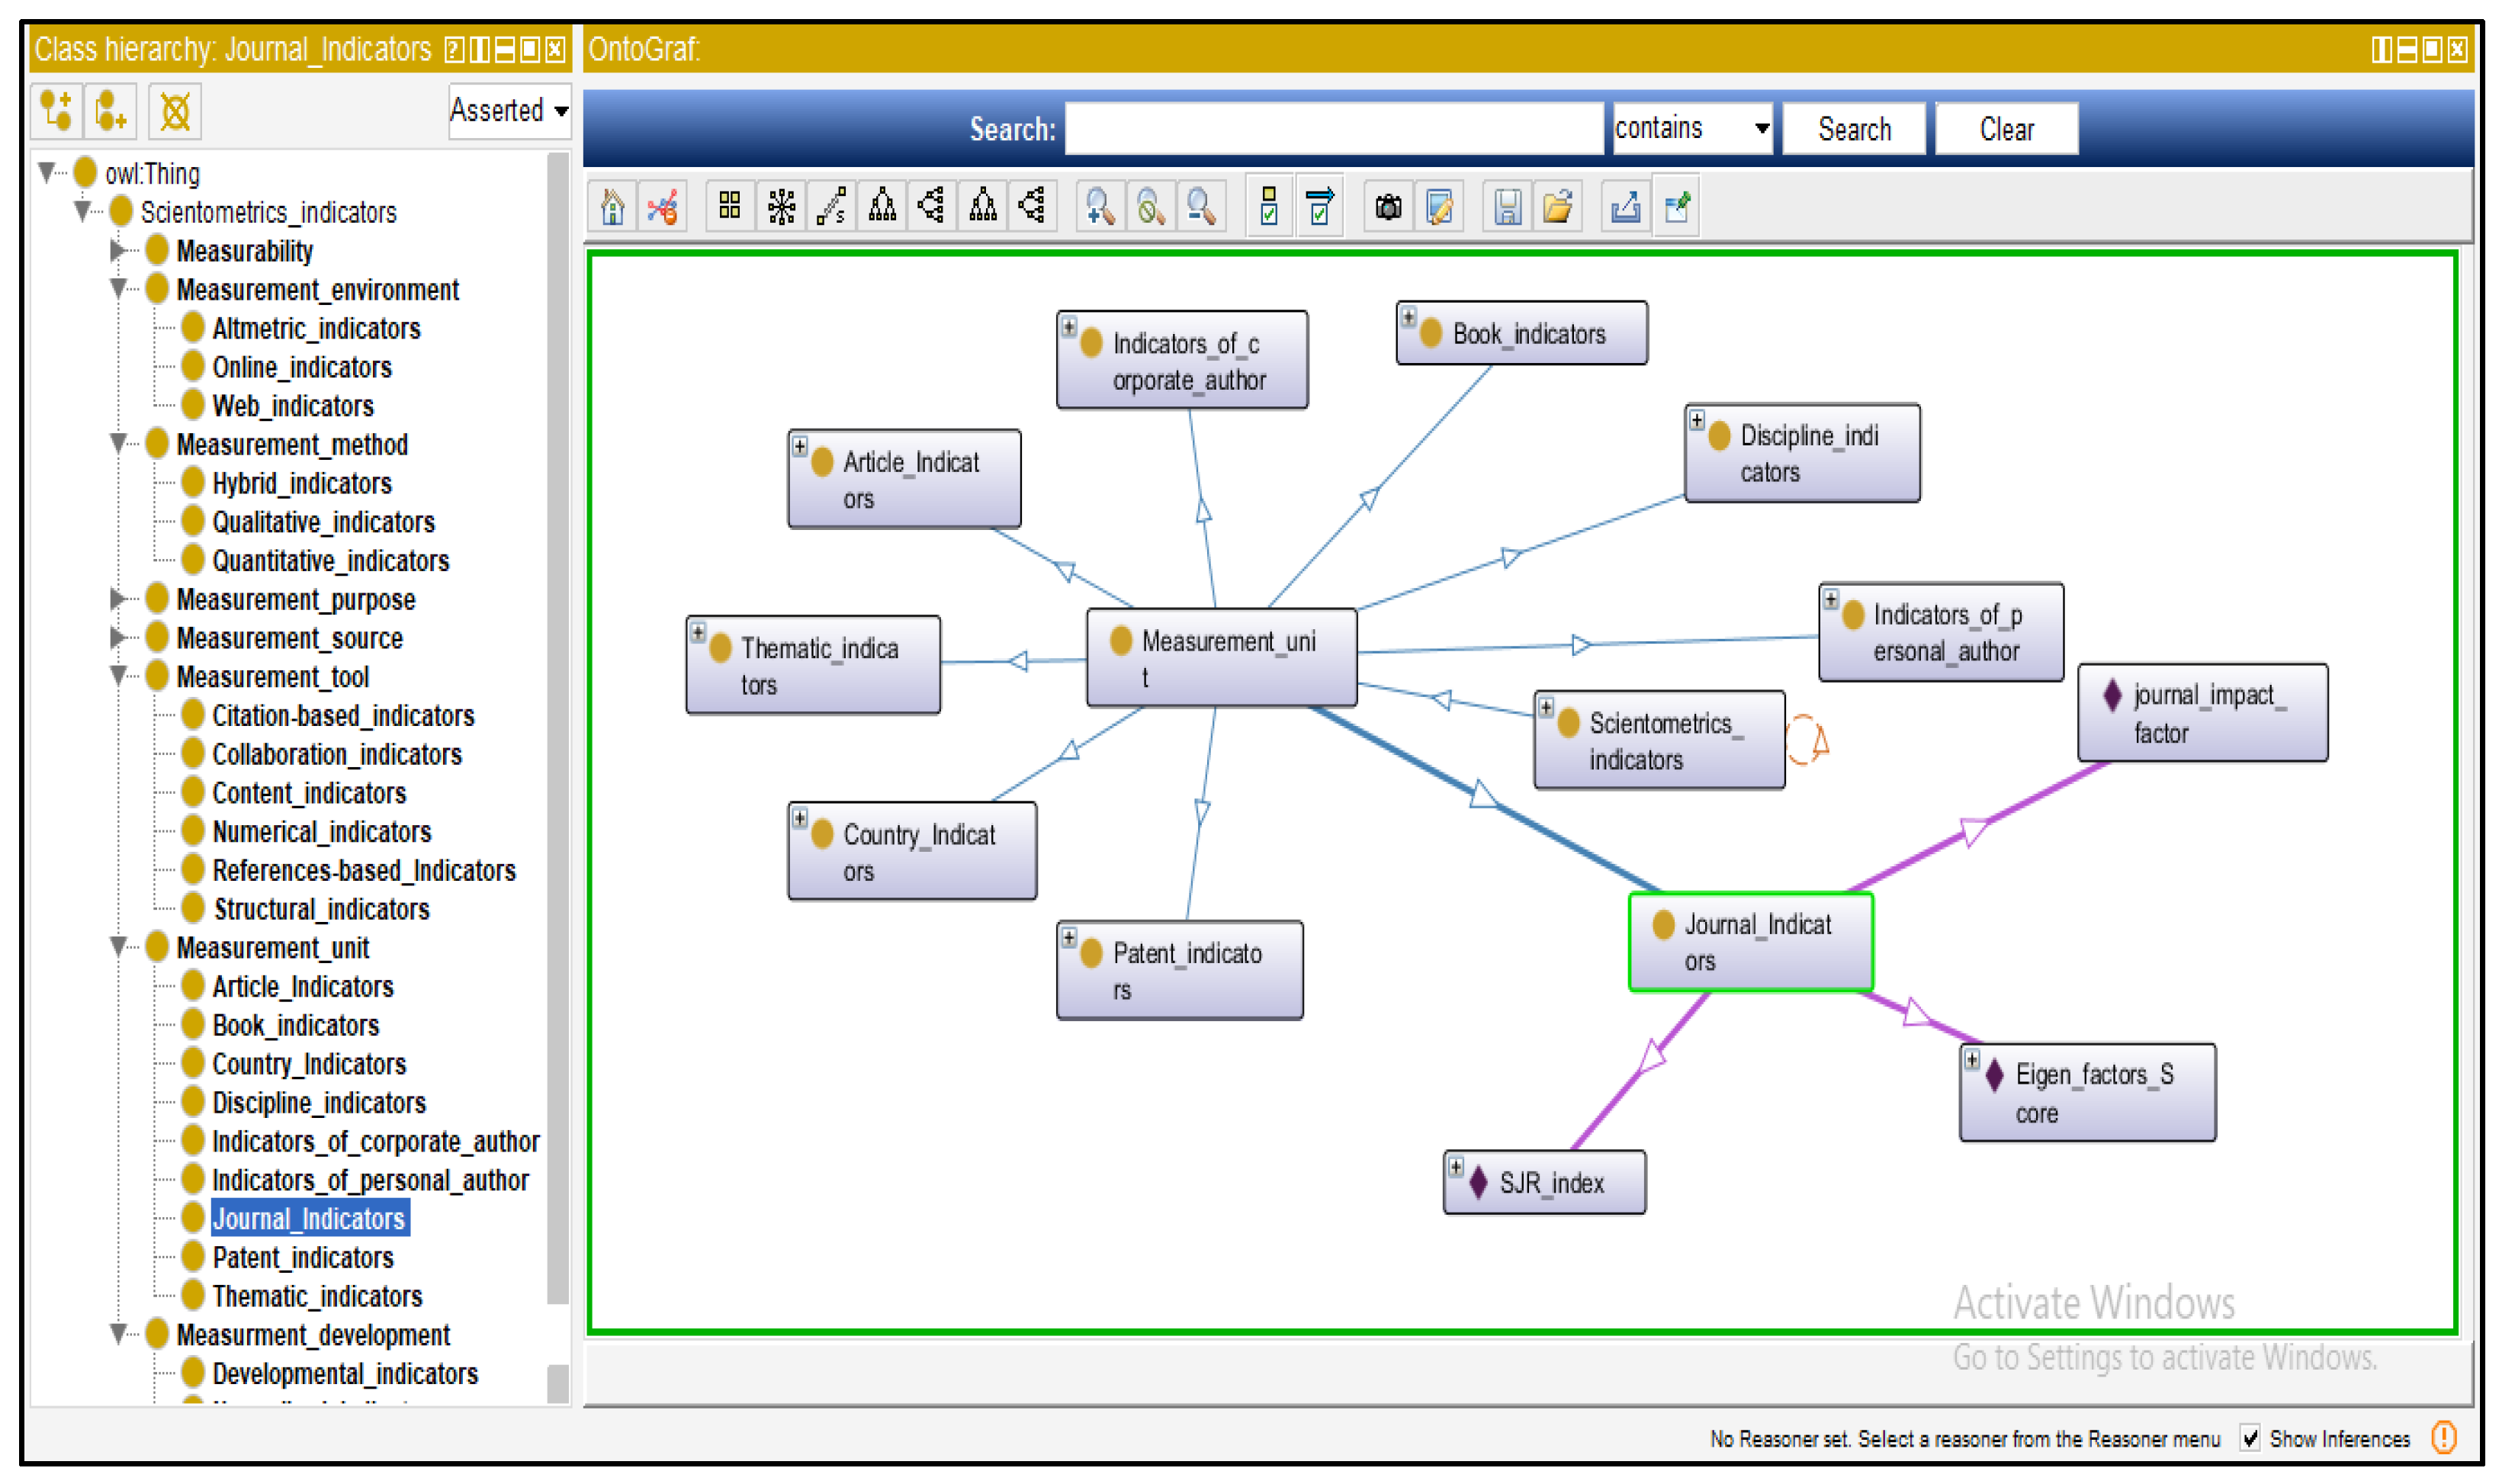Toggle node tooltip checkbox toolbar button

click(1269, 207)
